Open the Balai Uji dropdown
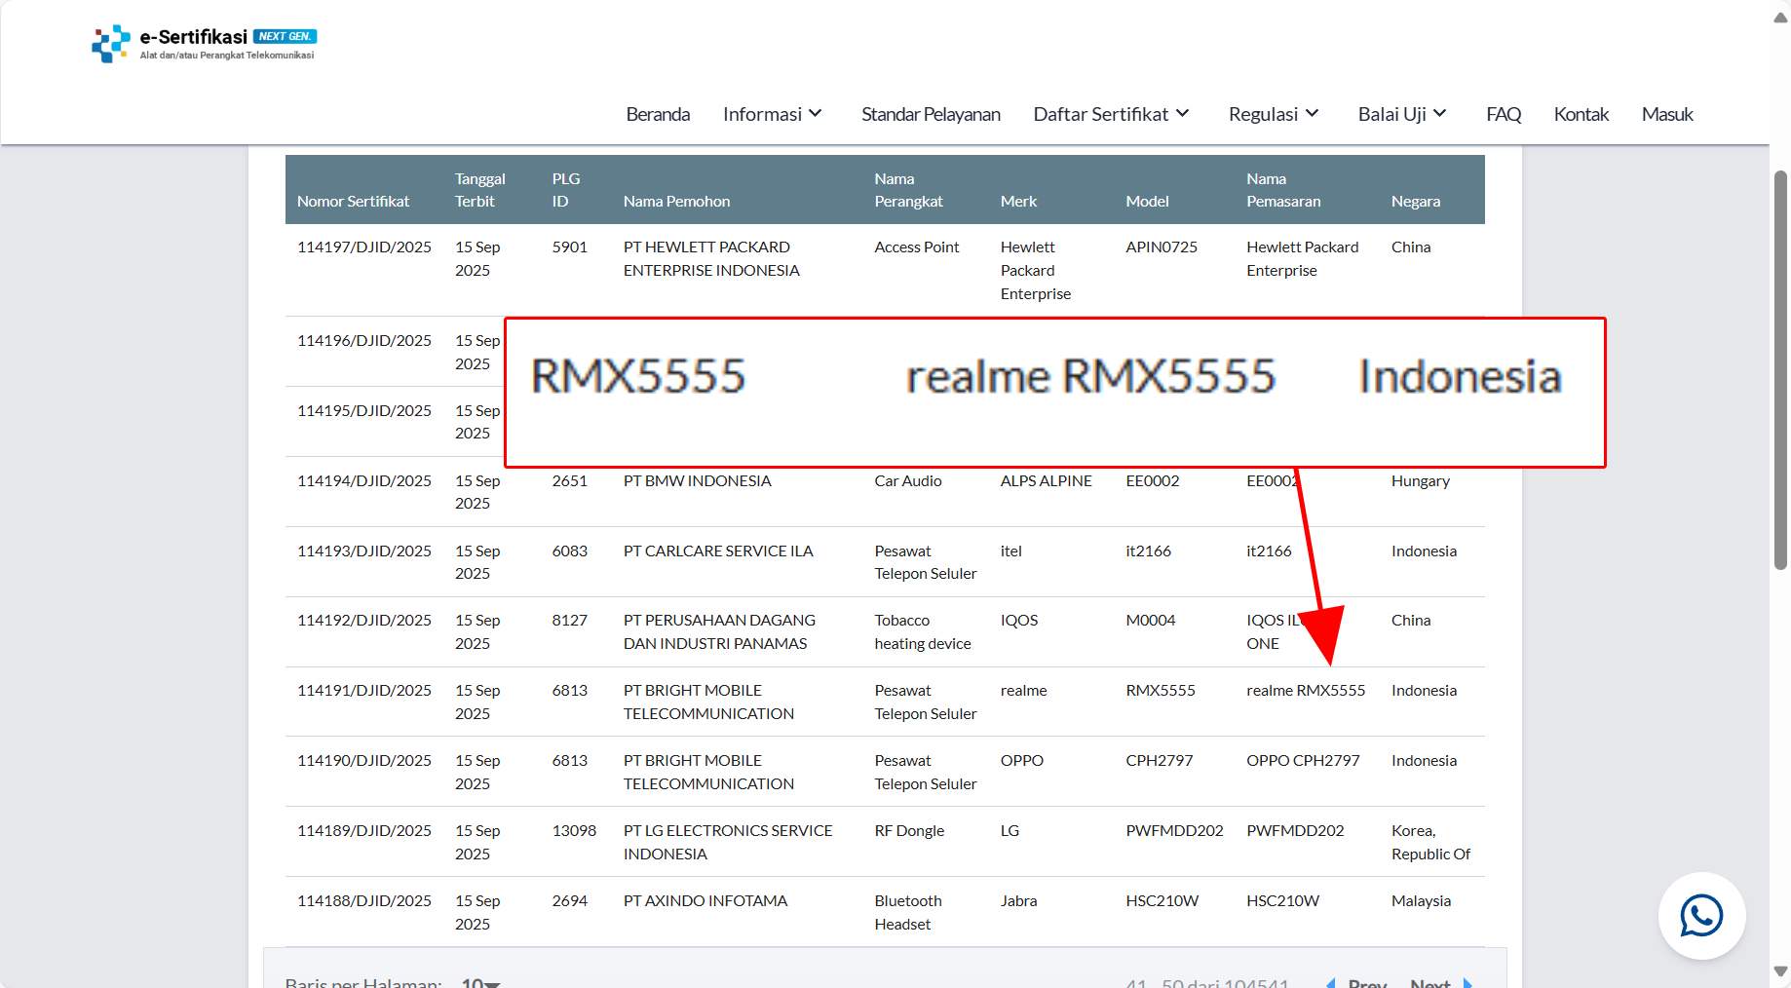Image resolution: width=1791 pixels, height=988 pixels. tap(1401, 114)
